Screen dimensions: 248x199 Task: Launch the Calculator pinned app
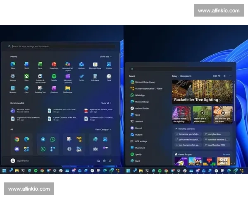pos(95,77)
